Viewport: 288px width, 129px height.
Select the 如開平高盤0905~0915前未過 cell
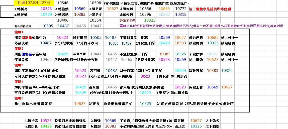click(x=37, y=71)
